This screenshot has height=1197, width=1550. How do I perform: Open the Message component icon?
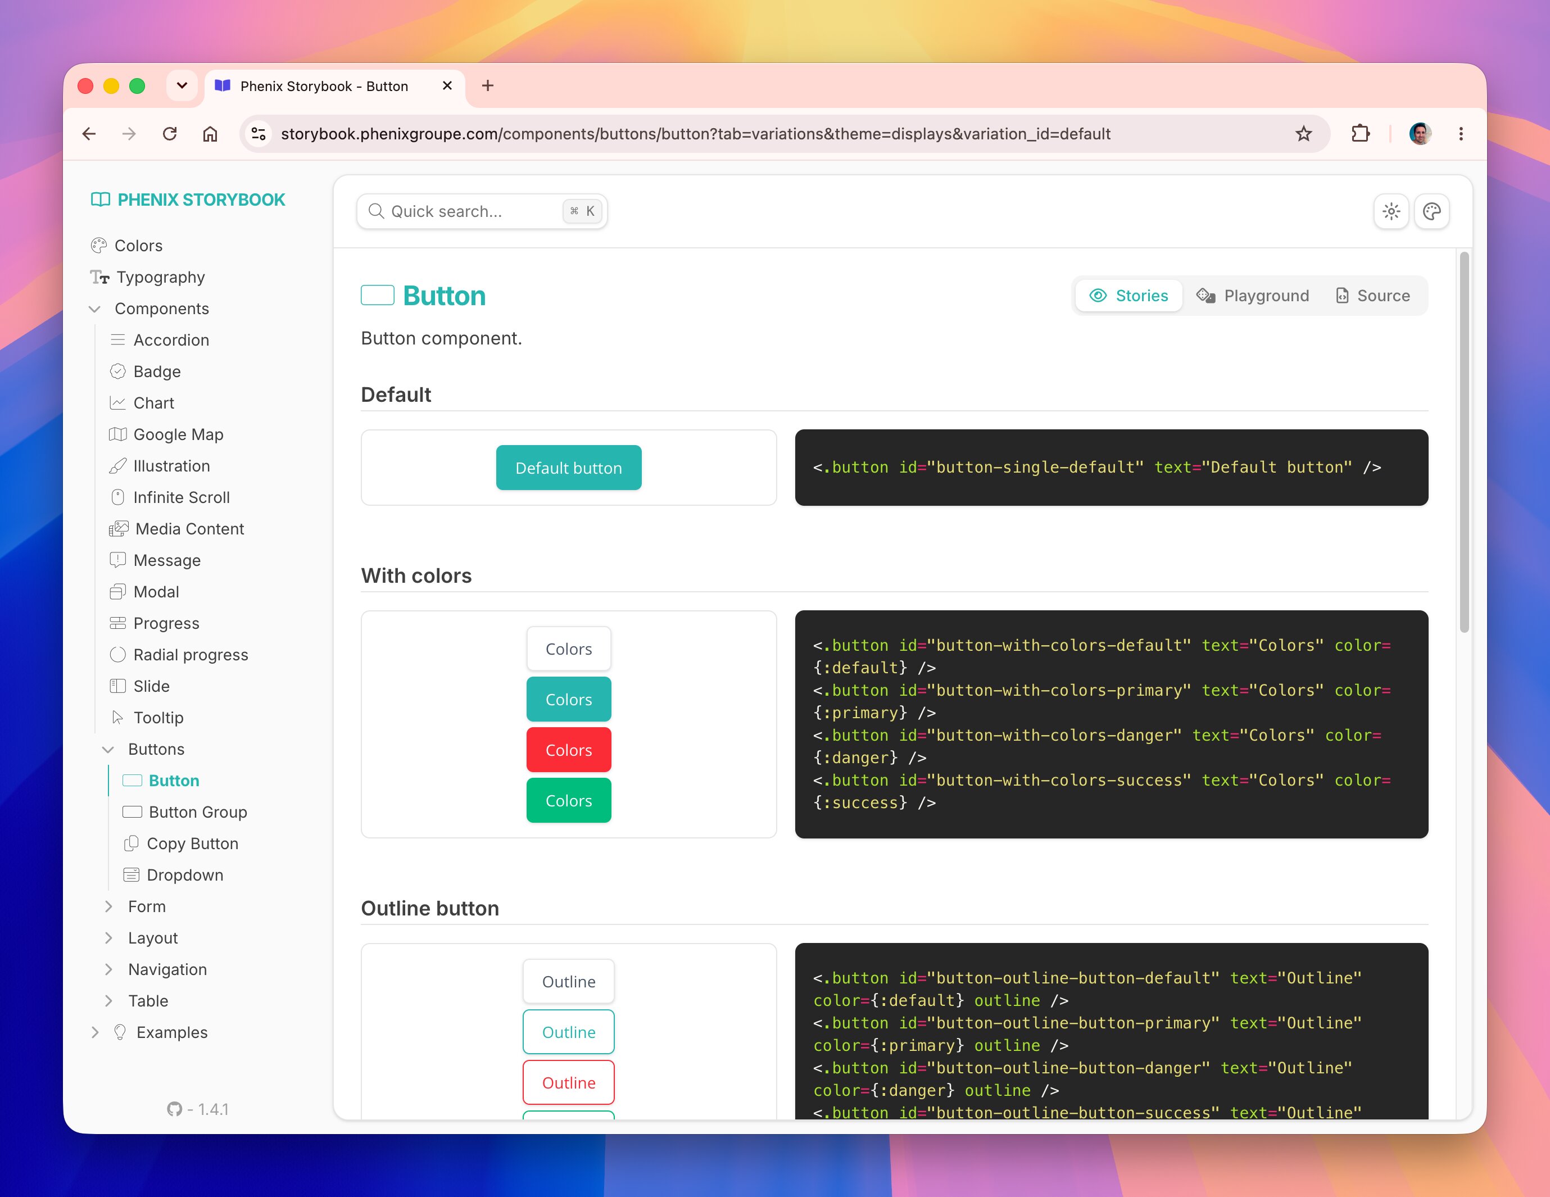(x=118, y=560)
